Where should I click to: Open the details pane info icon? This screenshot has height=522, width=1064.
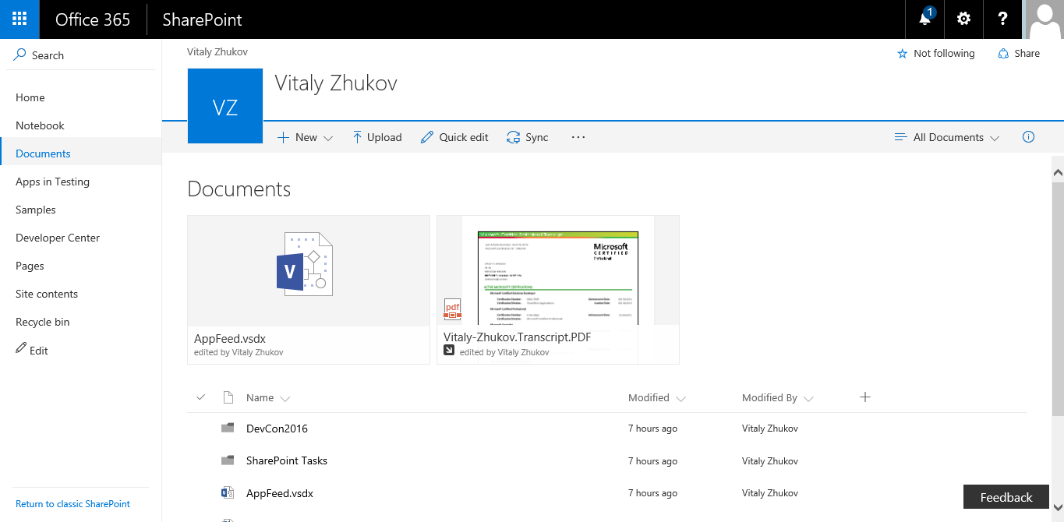click(1028, 137)
